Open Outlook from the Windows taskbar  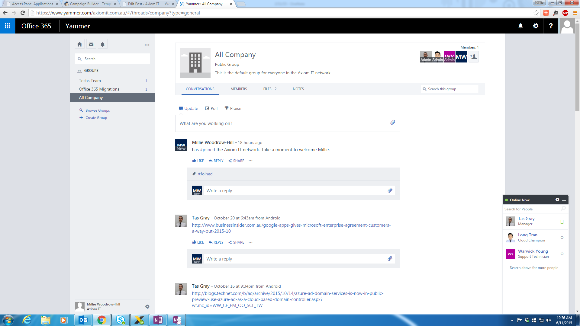(83, 320)
